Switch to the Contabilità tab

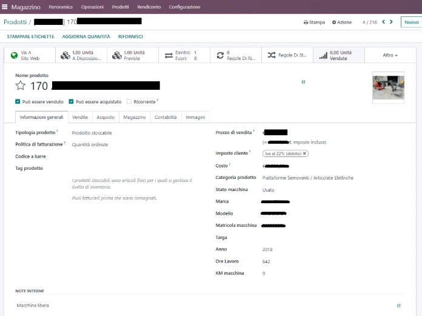tap(166, 117)
